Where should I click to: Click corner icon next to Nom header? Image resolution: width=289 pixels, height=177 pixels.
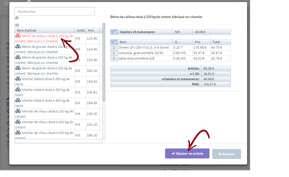[x=114, y=42]
